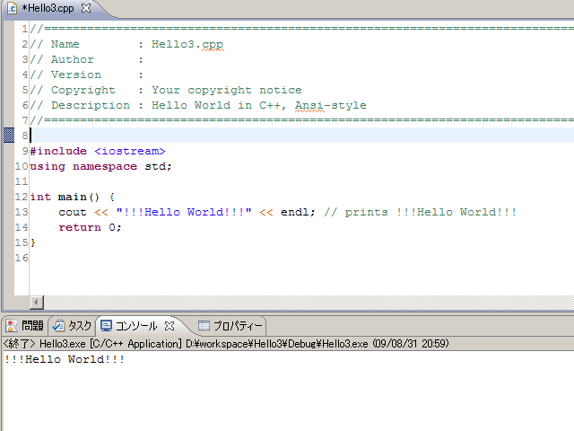Click the 'return 0;' statement

(x=90, y=227)
